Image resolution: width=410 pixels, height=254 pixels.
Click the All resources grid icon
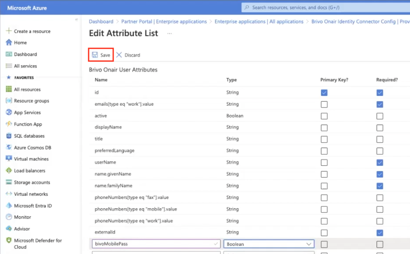point(9,89)
